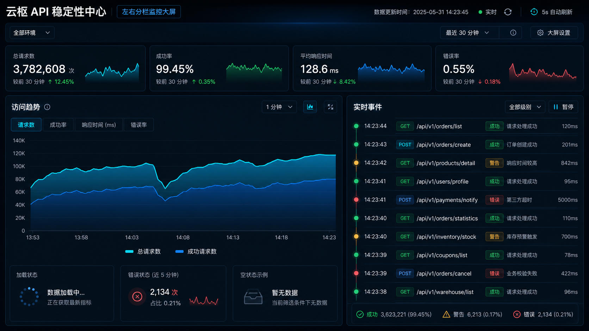The image size is (589, 331).
Task: Click the 第三方超时 event message
Action: [x=519, y=200]
